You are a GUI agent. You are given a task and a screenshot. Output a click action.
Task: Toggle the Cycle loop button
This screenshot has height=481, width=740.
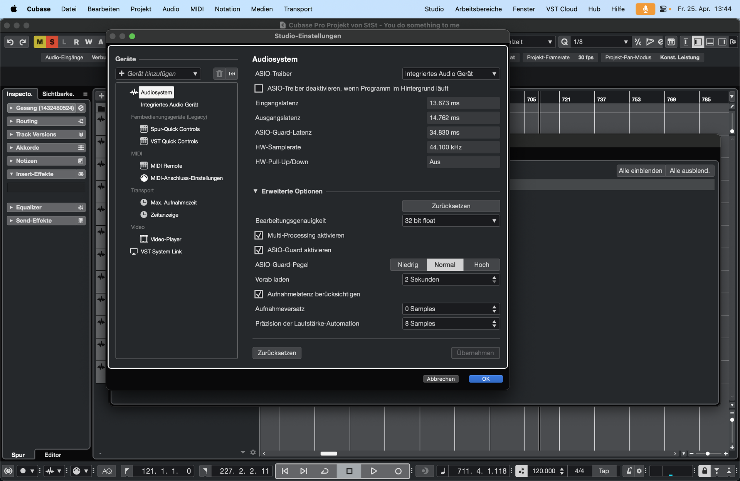point(325,471)
